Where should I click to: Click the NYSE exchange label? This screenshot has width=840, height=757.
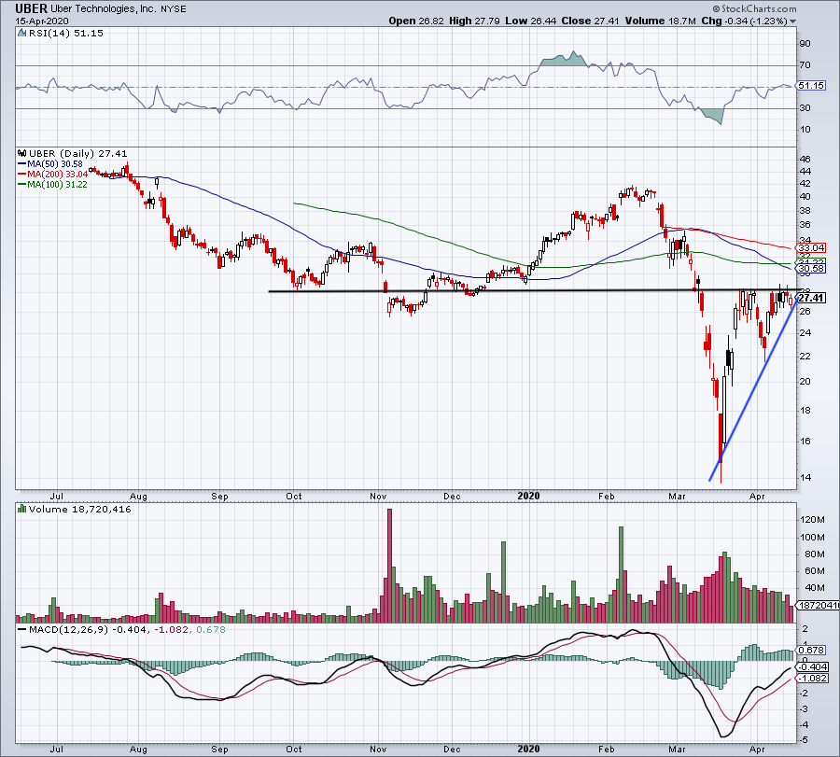point(174,9)
